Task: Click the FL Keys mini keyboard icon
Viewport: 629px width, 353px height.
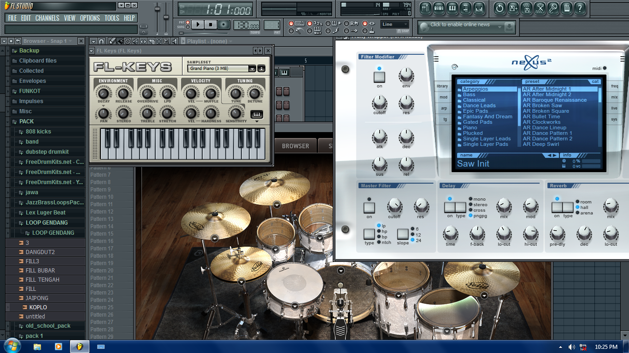Action: (x=257, y=114)
